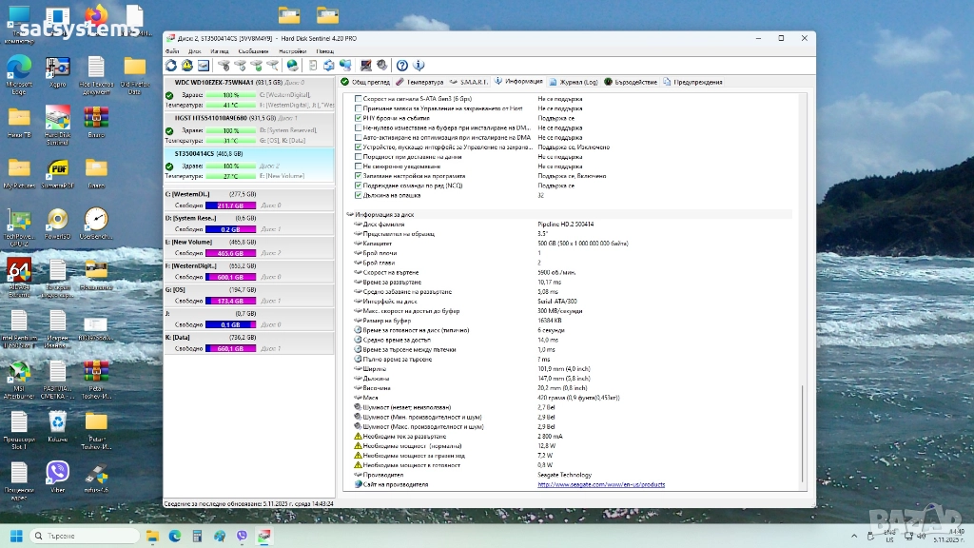The width and height of the screenshot is (974, 548).
Task: Toggle the SATA Gen3 signal speed checkbox
Action: (358, 98)
